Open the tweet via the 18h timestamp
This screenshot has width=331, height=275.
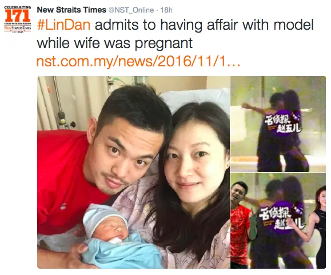point(166,10)
